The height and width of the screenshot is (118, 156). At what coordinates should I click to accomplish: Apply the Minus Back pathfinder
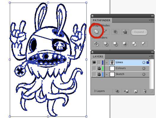pos(144,44)
